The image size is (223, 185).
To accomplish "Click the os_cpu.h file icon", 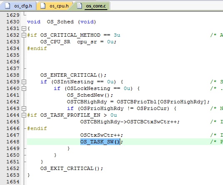I will [43, 6].
